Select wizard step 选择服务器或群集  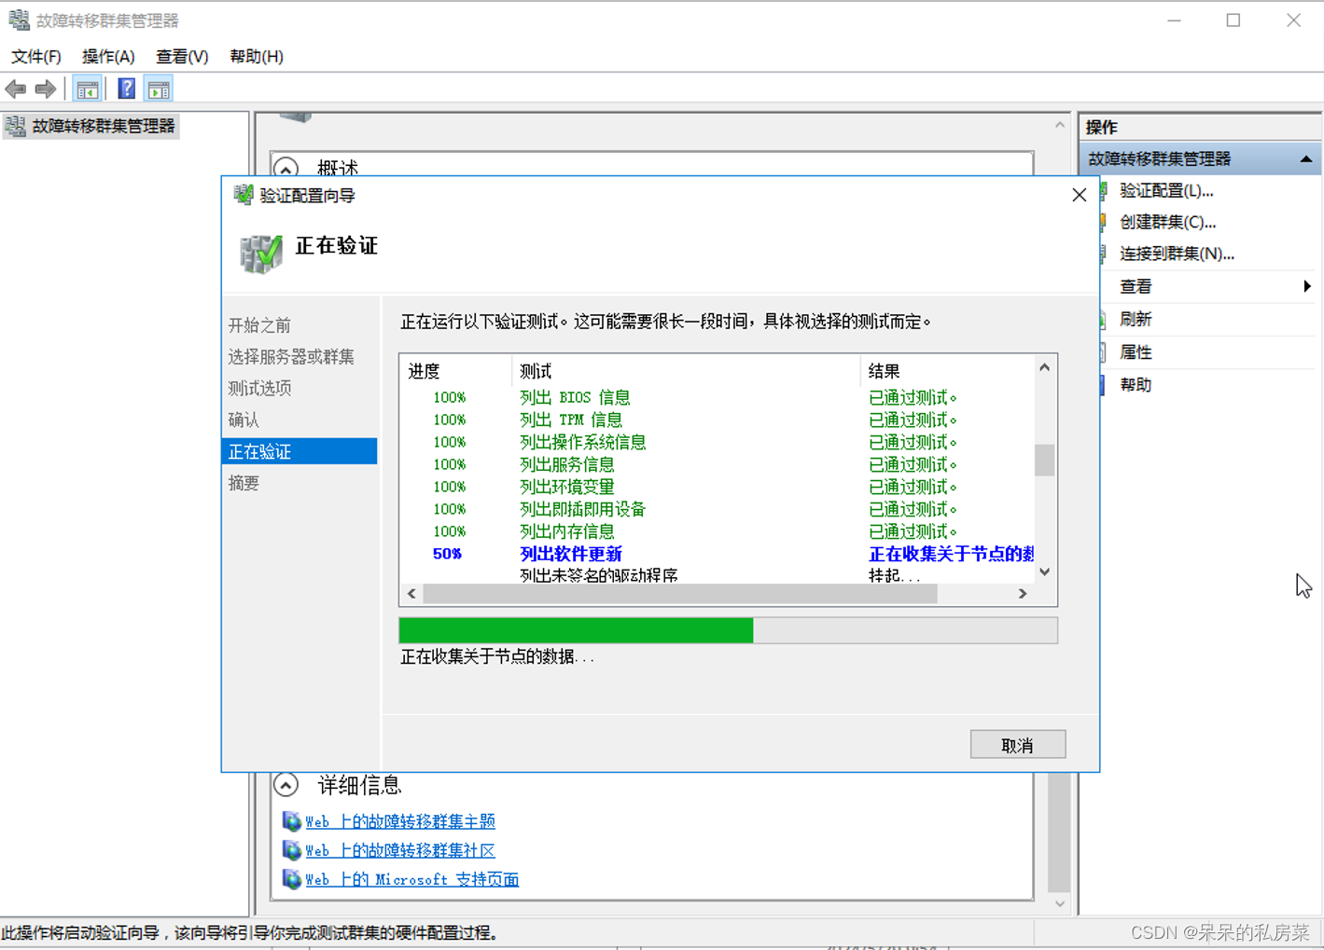[291, 357]
